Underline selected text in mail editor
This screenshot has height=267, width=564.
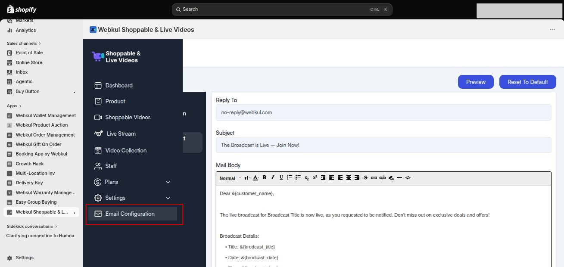pyautogui.click(x=281, y=177)
